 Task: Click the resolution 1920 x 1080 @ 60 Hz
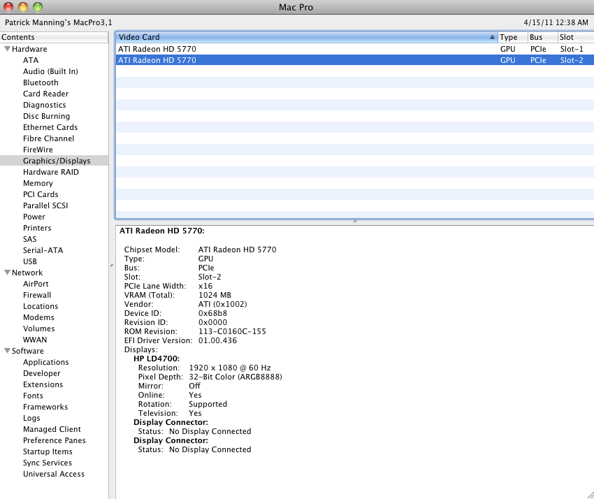230,368
